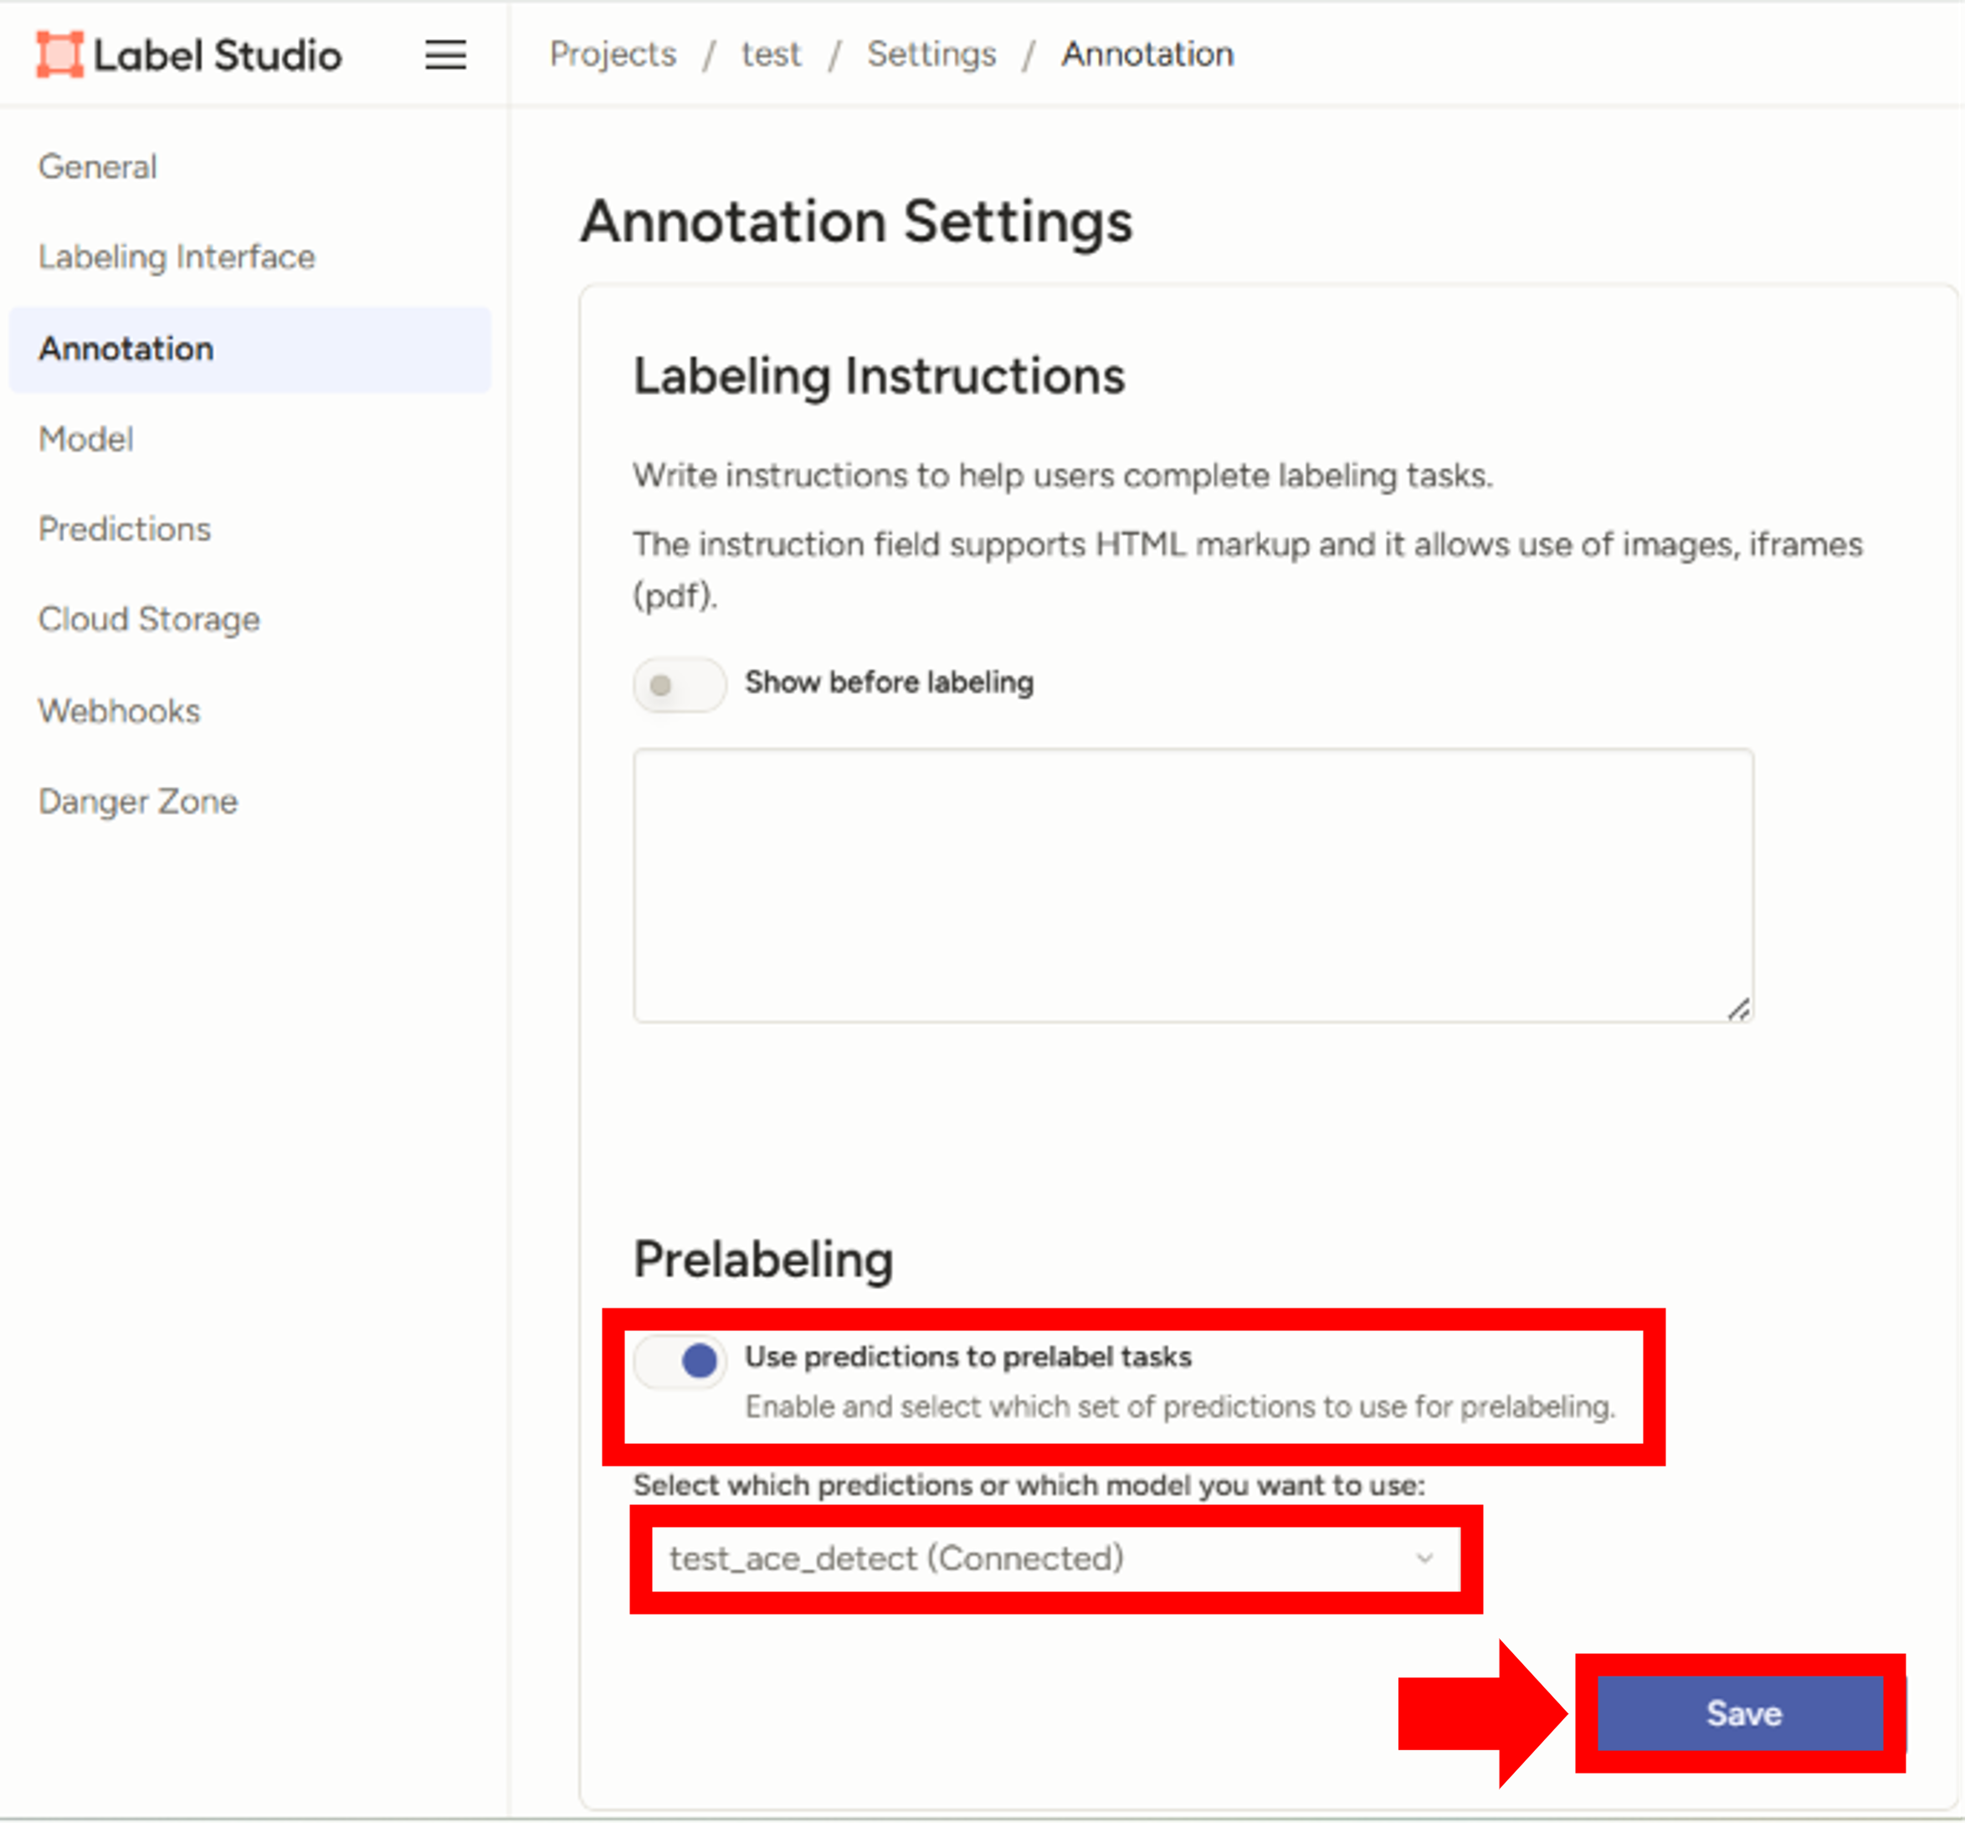This screenshot has height=1823, width=1965.
Task: Toggle Use predictions to prelabel tasks
Action: coord(680,1361)
